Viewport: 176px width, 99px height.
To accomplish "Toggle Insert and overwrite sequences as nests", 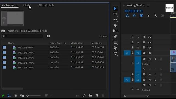I will [127, 16].
